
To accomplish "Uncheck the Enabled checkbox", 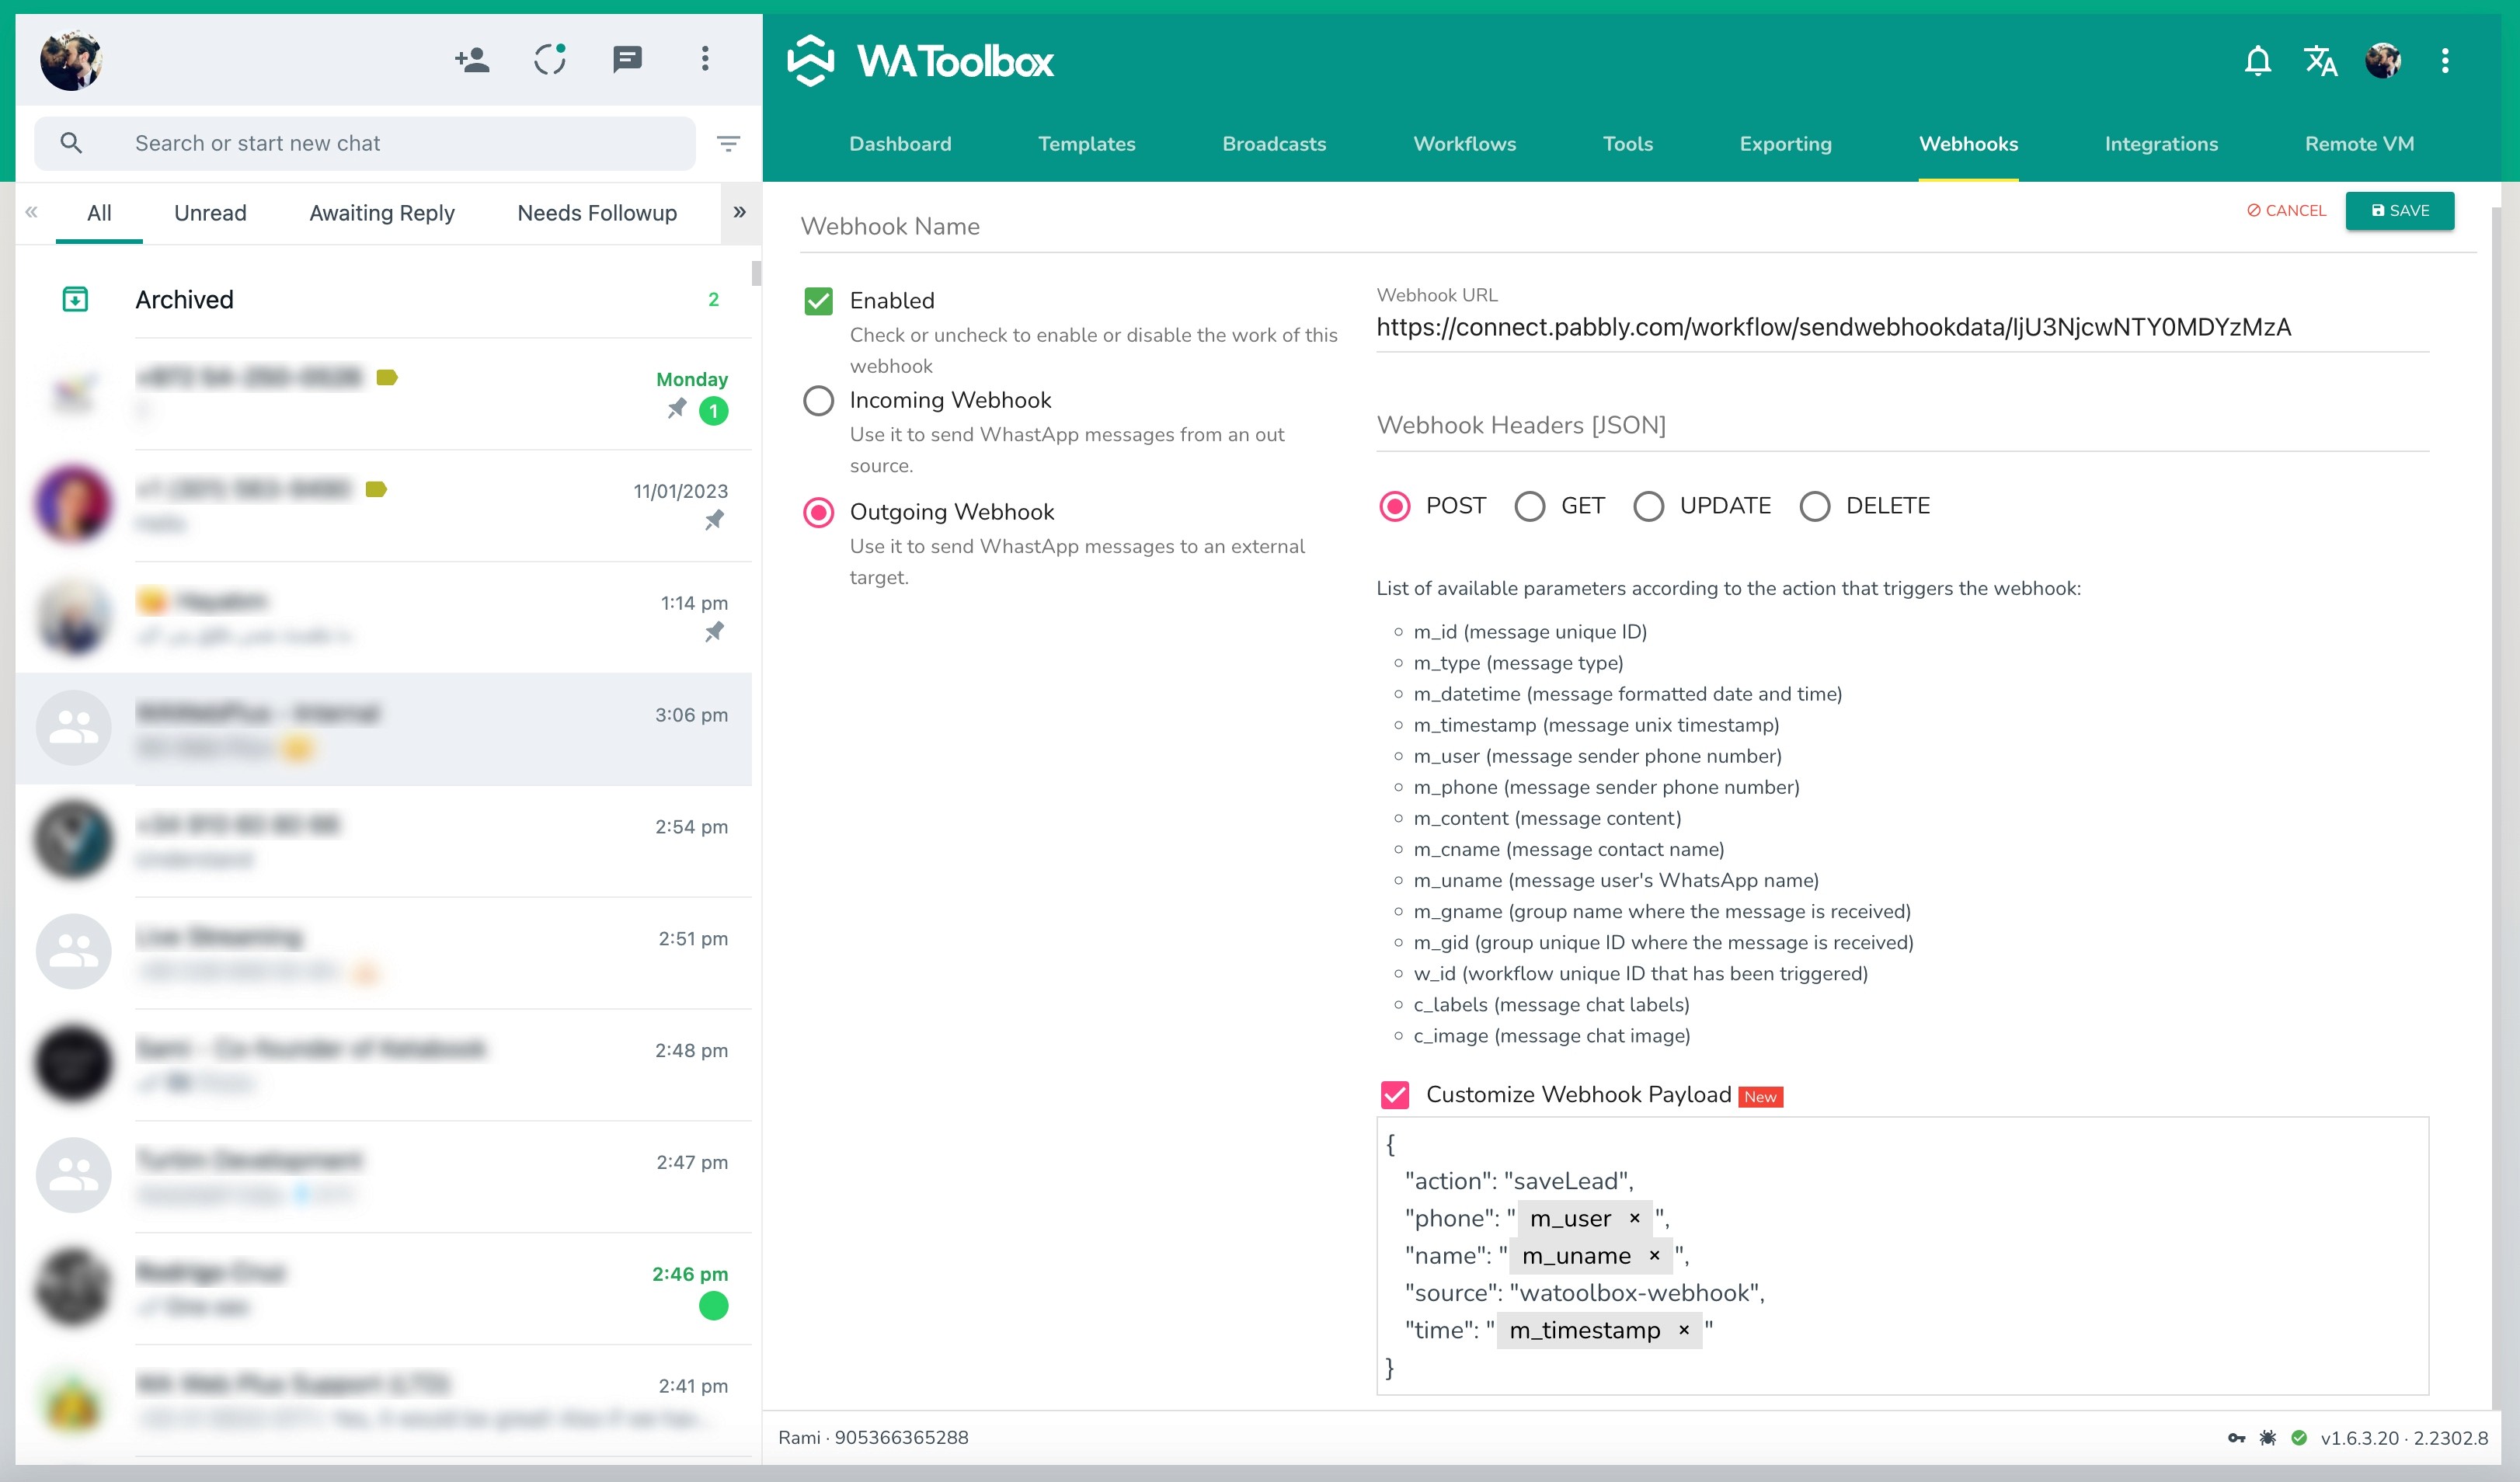I will tap(818, 301).
